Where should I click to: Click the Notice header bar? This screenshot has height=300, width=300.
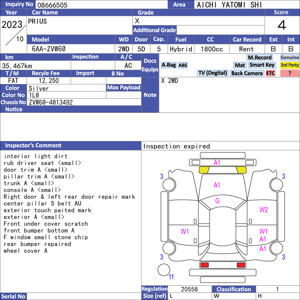[70, 109]
